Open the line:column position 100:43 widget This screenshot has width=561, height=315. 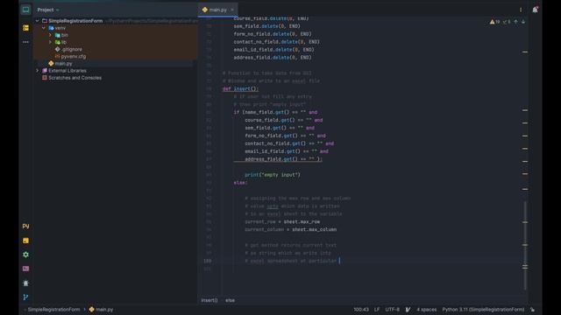(x=361, y=309)
